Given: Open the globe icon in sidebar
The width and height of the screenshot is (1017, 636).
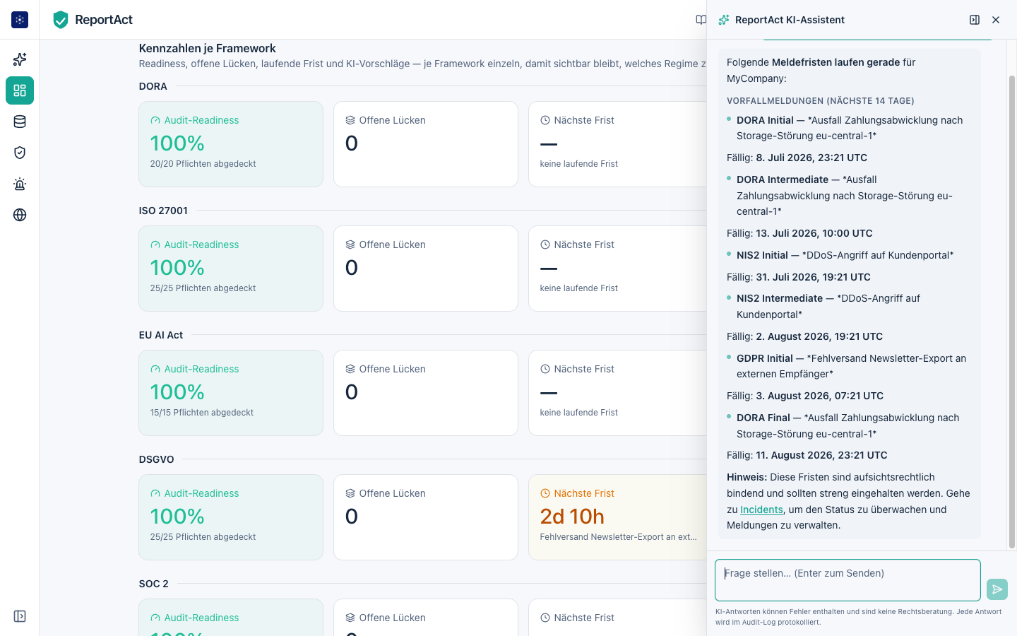Looking at the screenshot, I should [x=20, y=215].
